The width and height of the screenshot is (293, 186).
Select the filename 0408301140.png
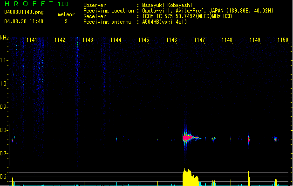coord(24,12)
